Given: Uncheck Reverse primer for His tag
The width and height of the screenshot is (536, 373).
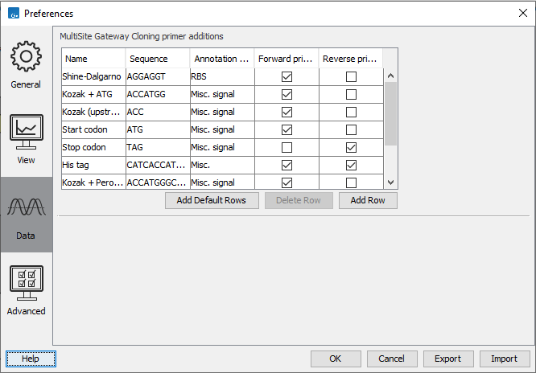Looking at the screenshot, I should 350,165.
